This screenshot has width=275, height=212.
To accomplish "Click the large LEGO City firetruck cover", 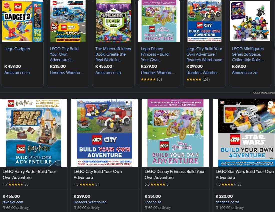I will click(104, 133).
